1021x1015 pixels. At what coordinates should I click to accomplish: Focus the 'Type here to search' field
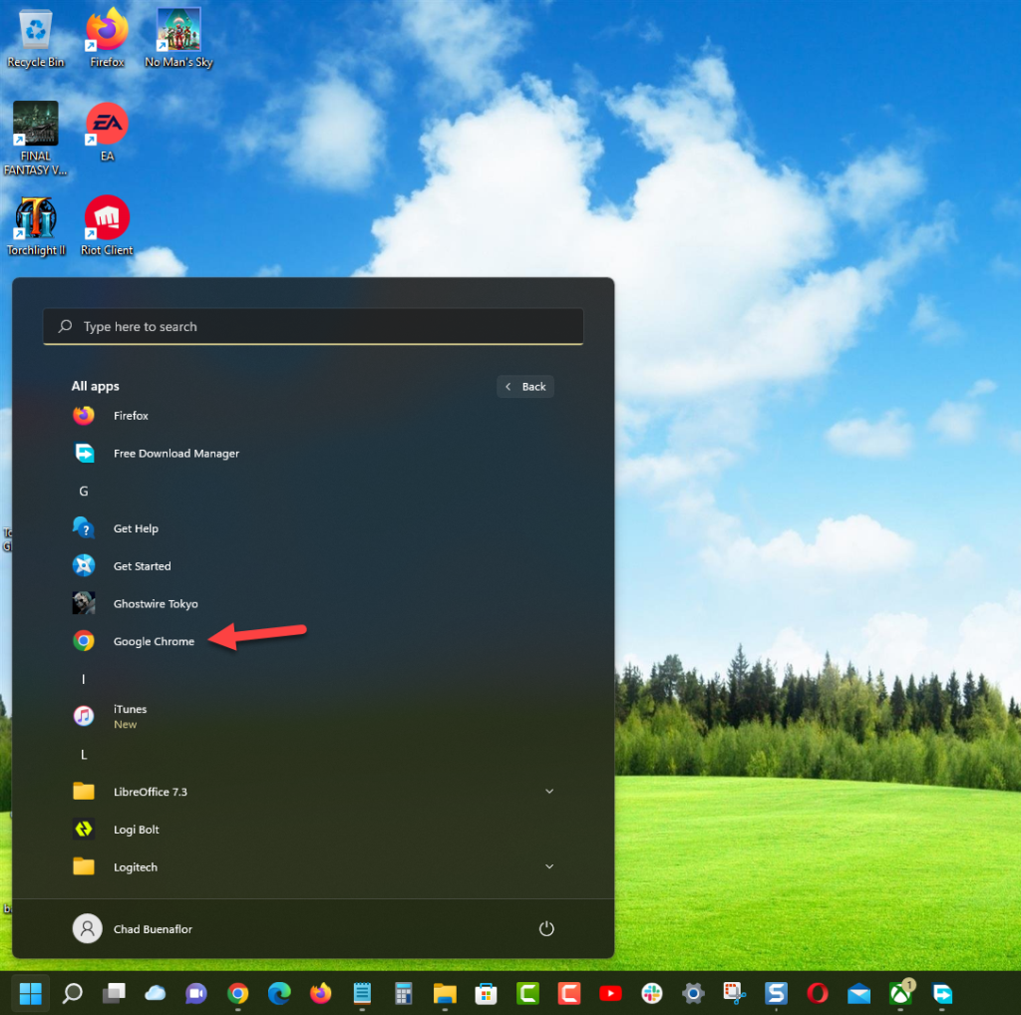313,326
